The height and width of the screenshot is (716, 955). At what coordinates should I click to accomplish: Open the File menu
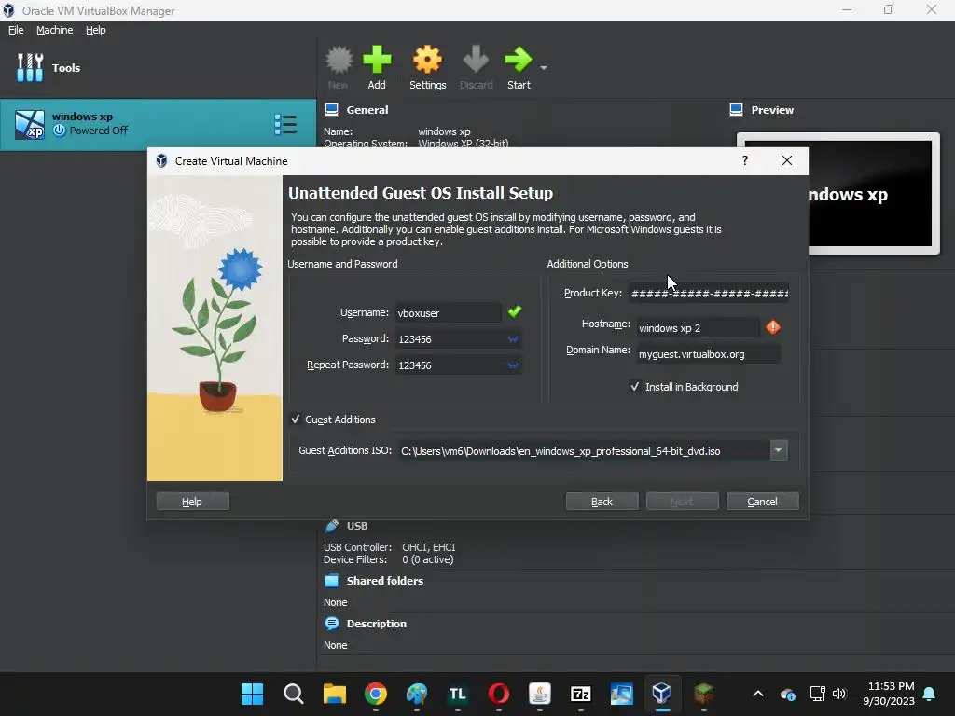click(16, 30)
